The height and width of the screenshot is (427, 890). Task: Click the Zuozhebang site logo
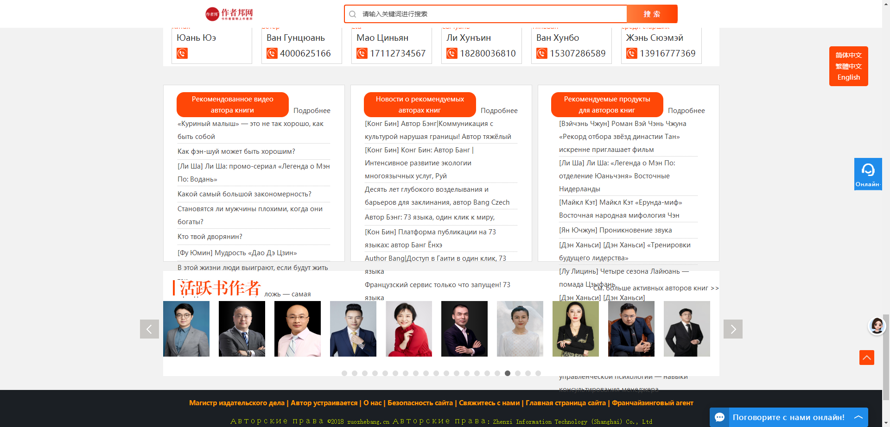click(x=229, y=14)
